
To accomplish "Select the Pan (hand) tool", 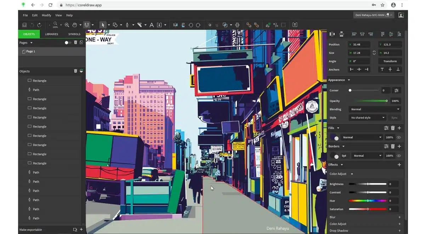I will point(75,25).
